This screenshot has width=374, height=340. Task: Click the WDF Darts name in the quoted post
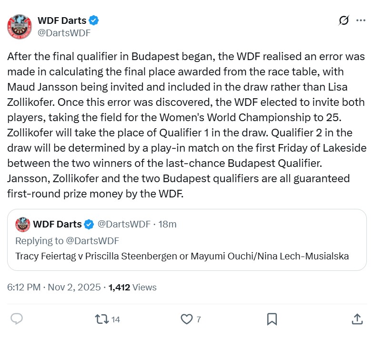57,224
